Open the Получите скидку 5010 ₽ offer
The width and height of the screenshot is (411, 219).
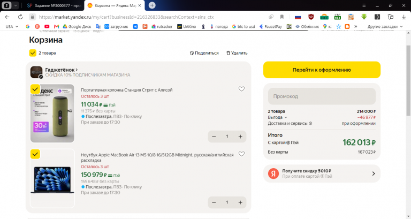[322, 173]
